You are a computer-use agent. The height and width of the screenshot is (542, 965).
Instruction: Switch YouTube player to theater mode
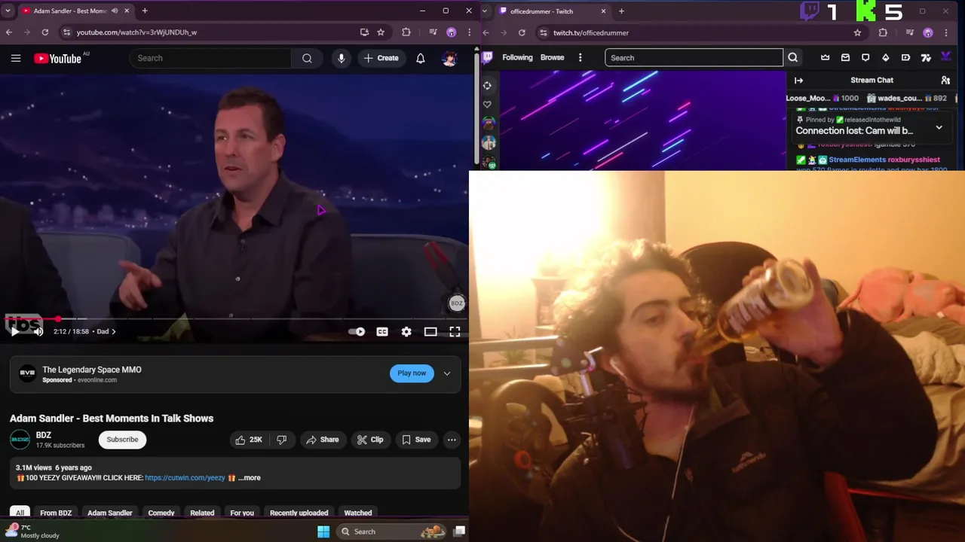430,331
